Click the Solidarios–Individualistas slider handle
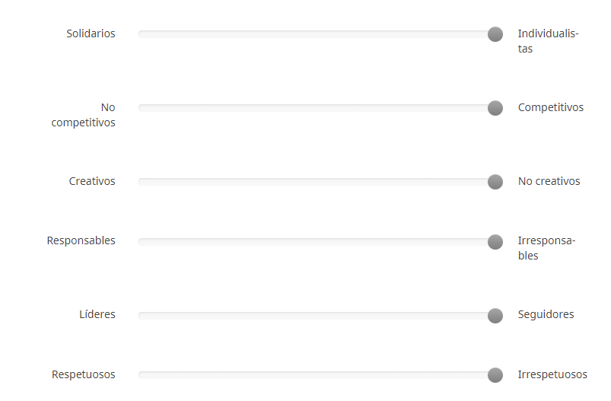 click(x=495, y=34)
